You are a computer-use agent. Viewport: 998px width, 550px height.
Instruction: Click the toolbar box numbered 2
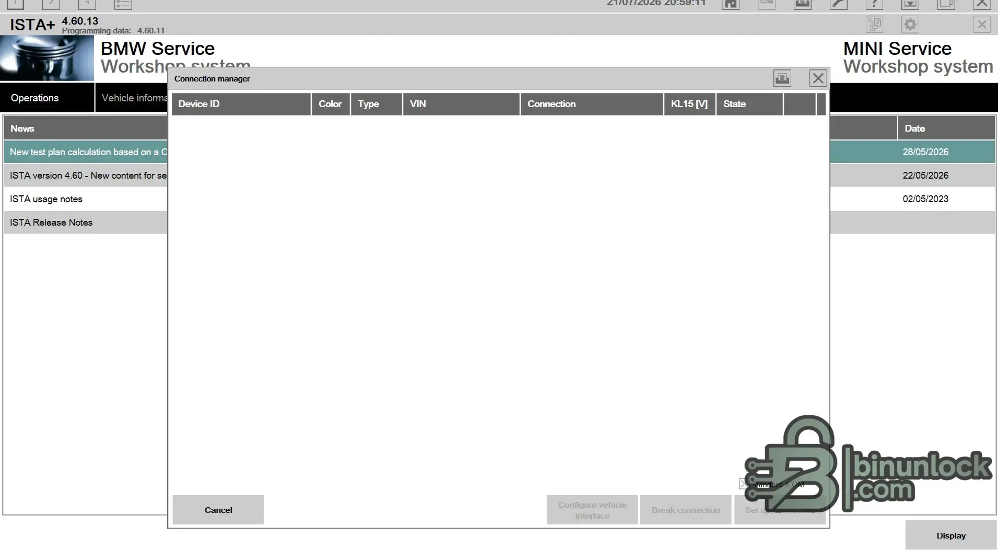(x=51, y=4)
